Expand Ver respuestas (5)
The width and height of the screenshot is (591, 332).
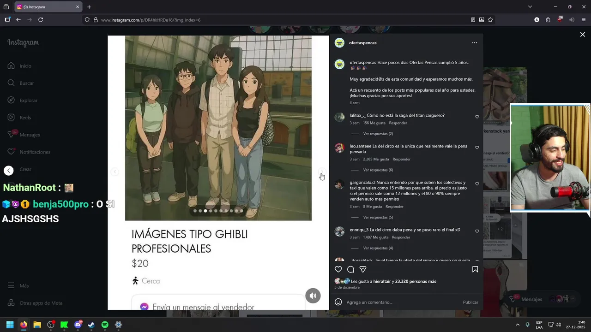click(378, 217)
